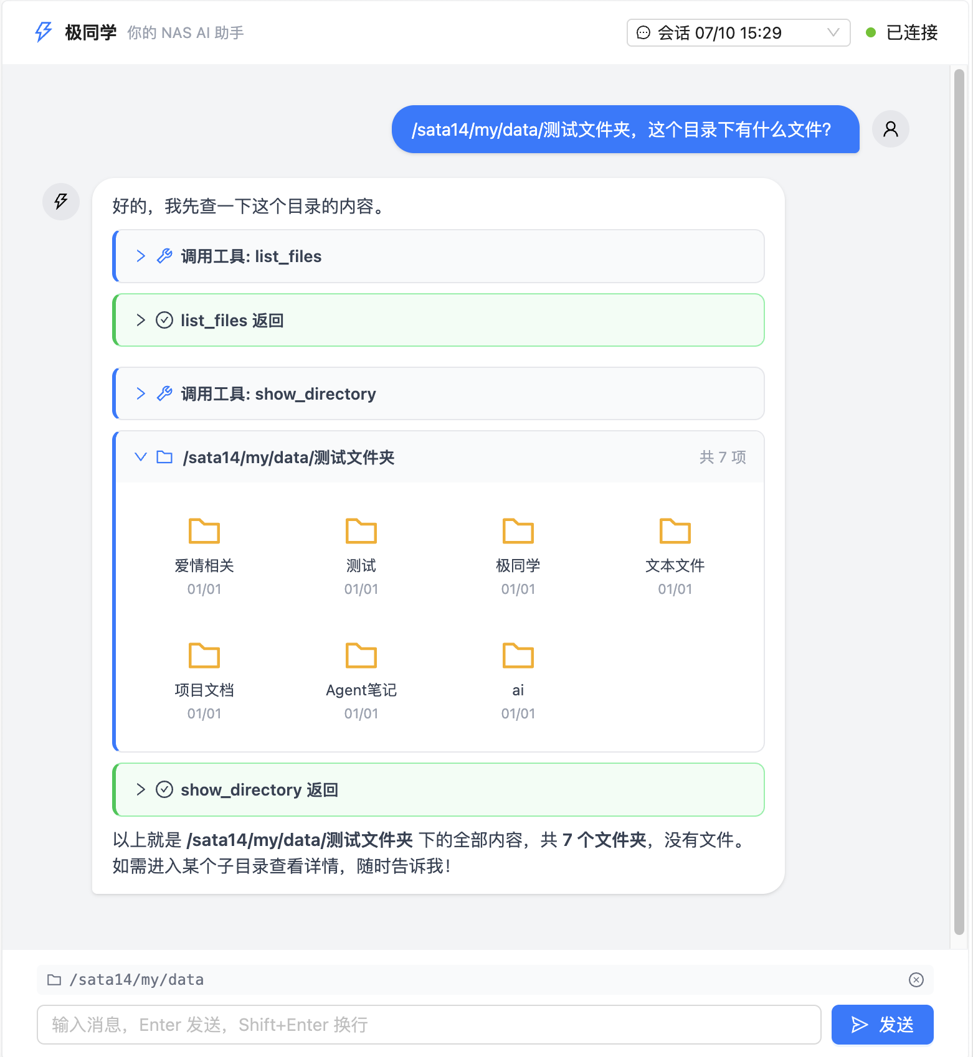
Task: Clear the current directory with the X icon
Action: pyautogui.click(x=916, y=980)
